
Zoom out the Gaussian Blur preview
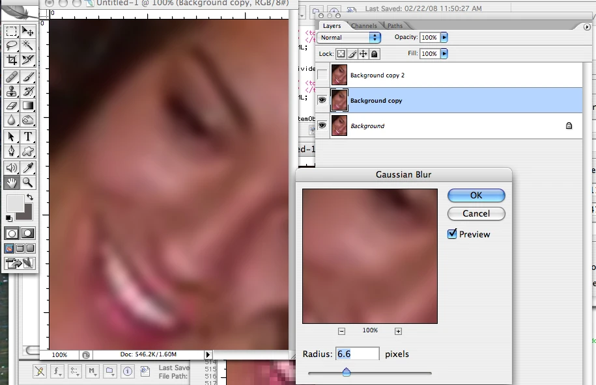point(341,331)
